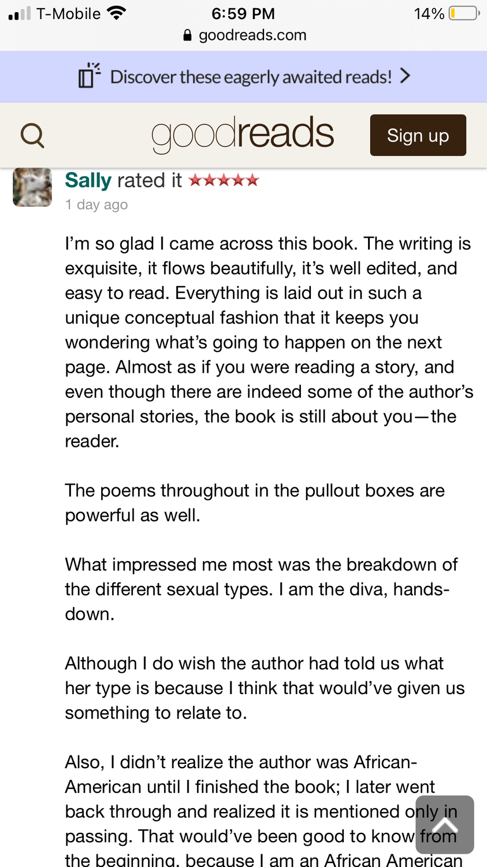Visit the reviewer name link Sally
The width and height of the screenshot is (487, 867).
(x=88, y=180)
